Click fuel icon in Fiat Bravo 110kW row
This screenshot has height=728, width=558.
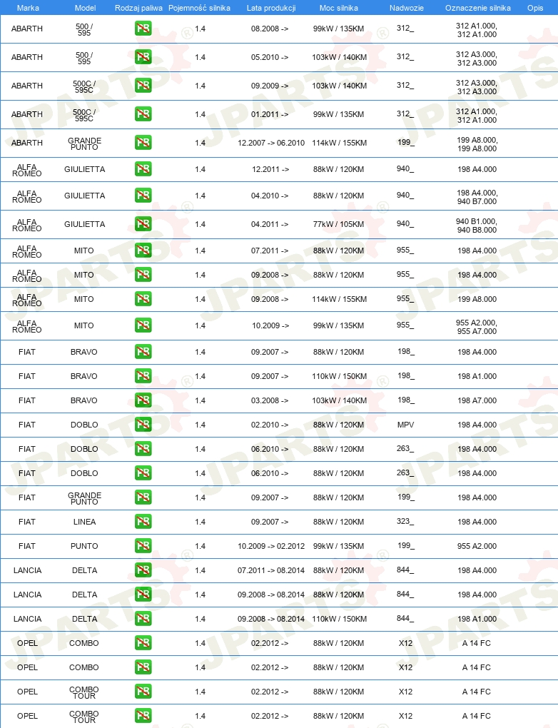(143, 376)
